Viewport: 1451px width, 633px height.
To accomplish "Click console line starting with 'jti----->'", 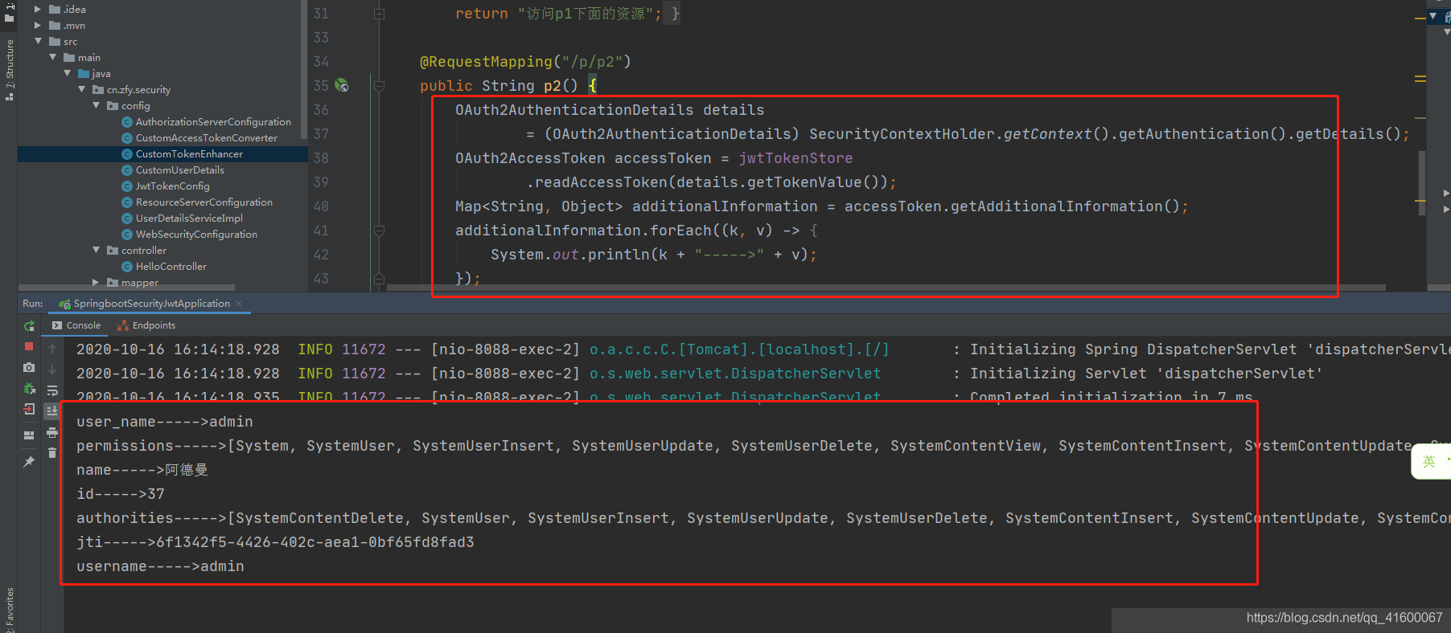I will 275,542.
